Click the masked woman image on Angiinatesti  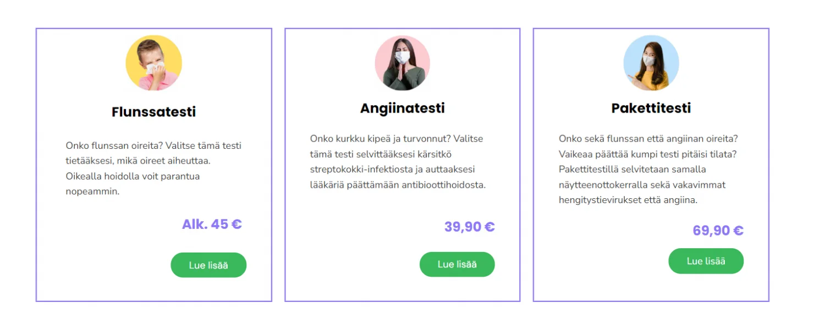tap(402, 63)
